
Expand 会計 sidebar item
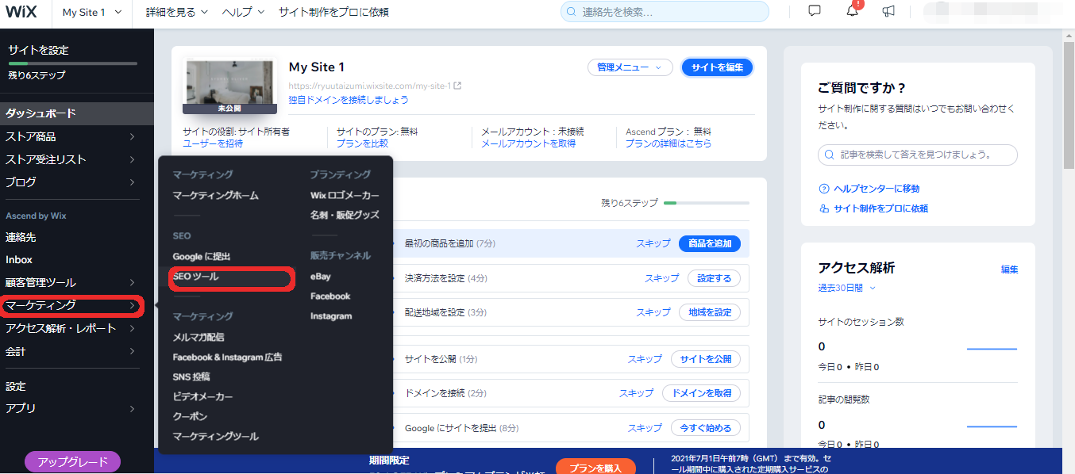coord(76,351)
